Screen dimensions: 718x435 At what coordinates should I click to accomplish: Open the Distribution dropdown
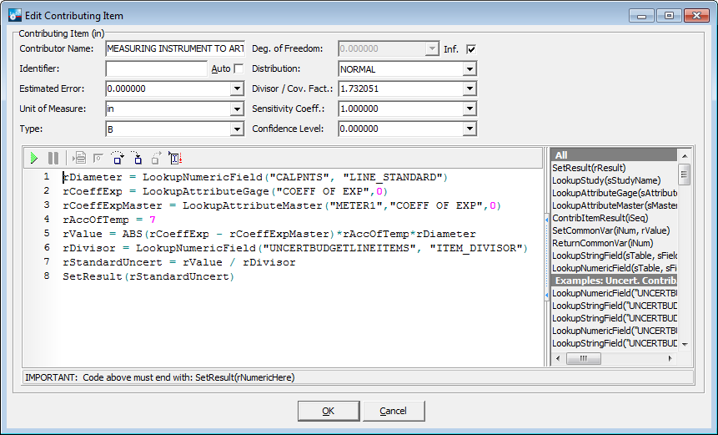pyautogui.click(x=469, y=69)
